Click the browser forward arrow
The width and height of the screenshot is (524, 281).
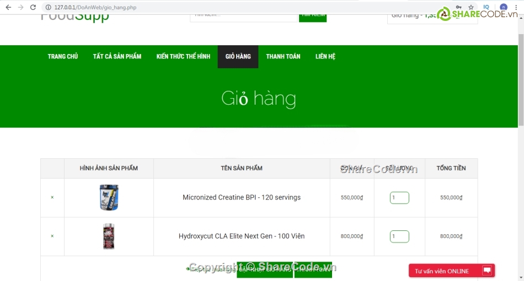(x=21, y=7)
